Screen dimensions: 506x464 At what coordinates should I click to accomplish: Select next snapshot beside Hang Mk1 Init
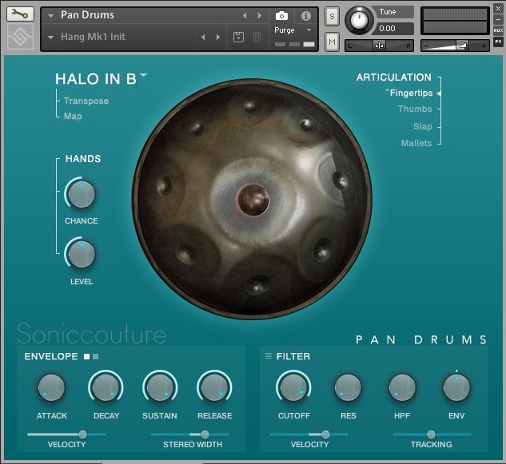coord(217,37)
